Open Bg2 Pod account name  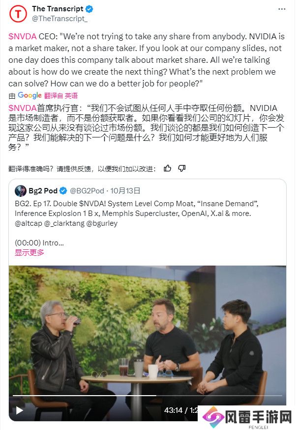tap(43, 191)
